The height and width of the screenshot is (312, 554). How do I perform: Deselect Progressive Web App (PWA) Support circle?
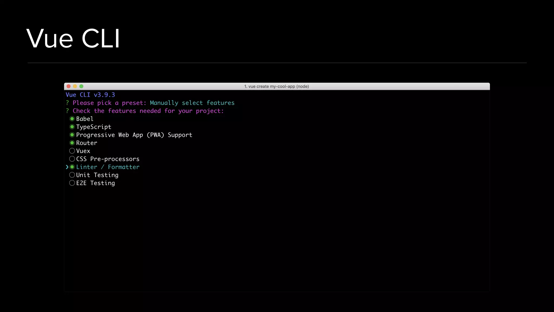[72, 135]
